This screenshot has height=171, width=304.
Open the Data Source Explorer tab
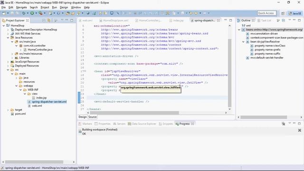[x=142, y=123]
